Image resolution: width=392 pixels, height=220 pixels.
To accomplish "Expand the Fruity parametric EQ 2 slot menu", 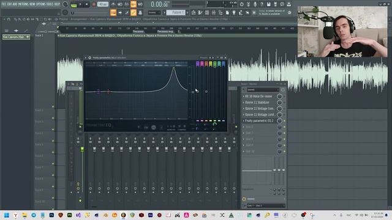I will click(244, 121).
